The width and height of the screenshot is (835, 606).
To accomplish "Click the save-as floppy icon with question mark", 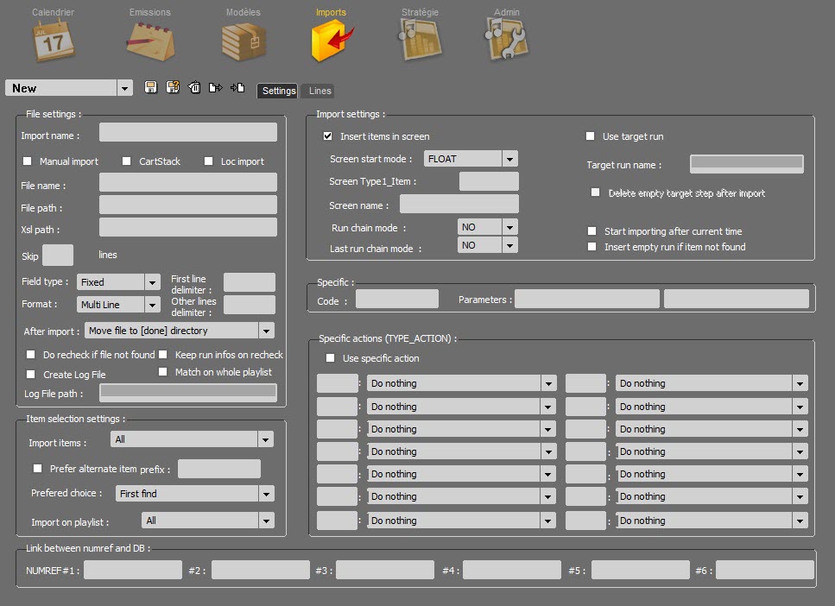I will 172,87.
